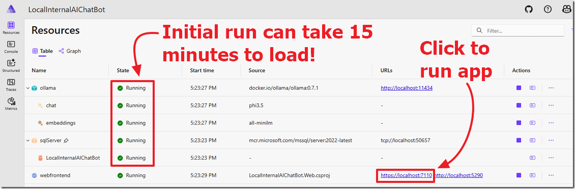Image resolution: width=575 pixels, height=189 pixels.
Task: Open the Traces sidebar page
Action: (x=11, y=85)
